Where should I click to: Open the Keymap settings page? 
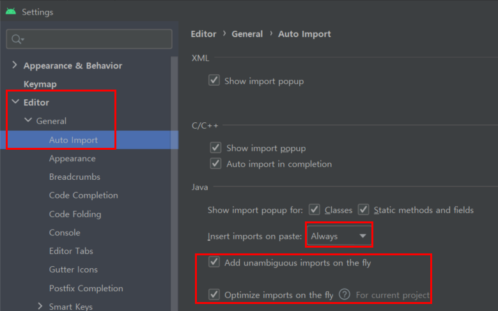(x=40, y=84)
